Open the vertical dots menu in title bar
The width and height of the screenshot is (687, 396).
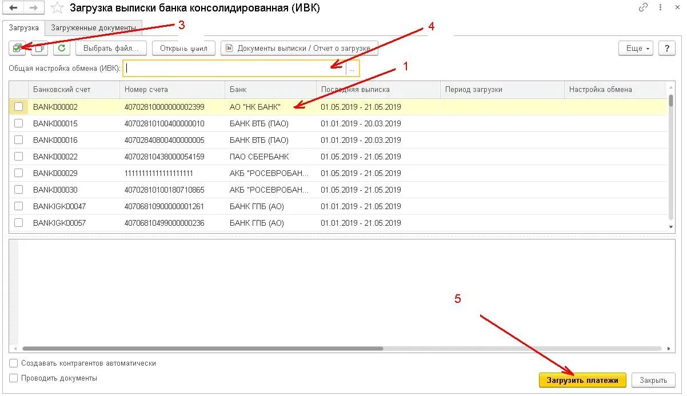click(x=659, y=8)
